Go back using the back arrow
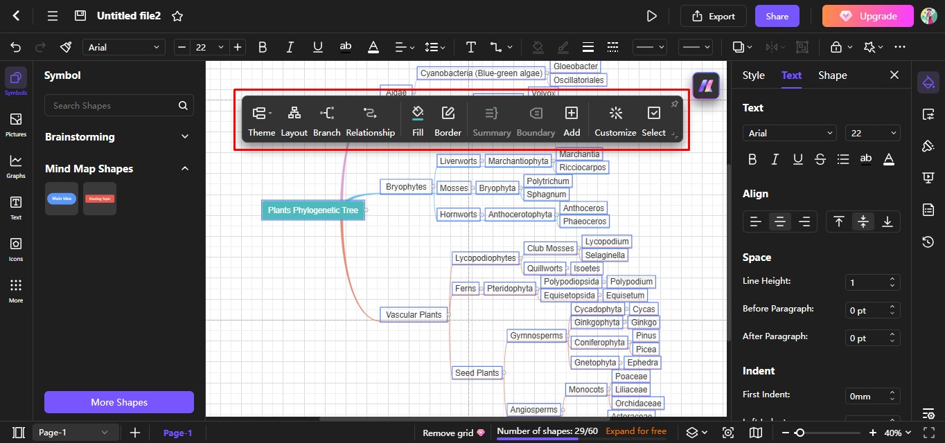 tap(16, 16)
